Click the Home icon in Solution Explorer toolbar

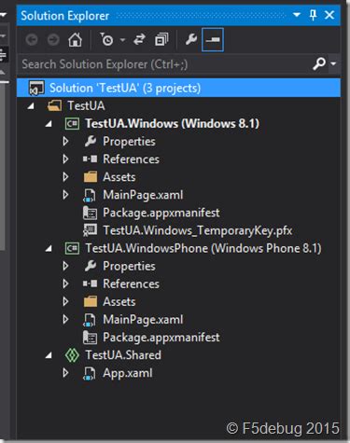[x=75, y=40]
